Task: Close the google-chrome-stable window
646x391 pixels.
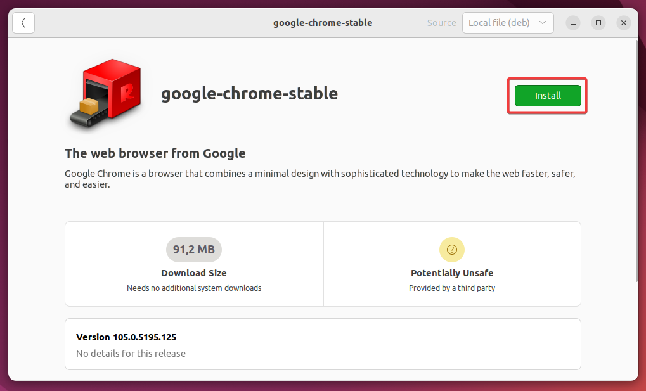Action: [624, 23]
